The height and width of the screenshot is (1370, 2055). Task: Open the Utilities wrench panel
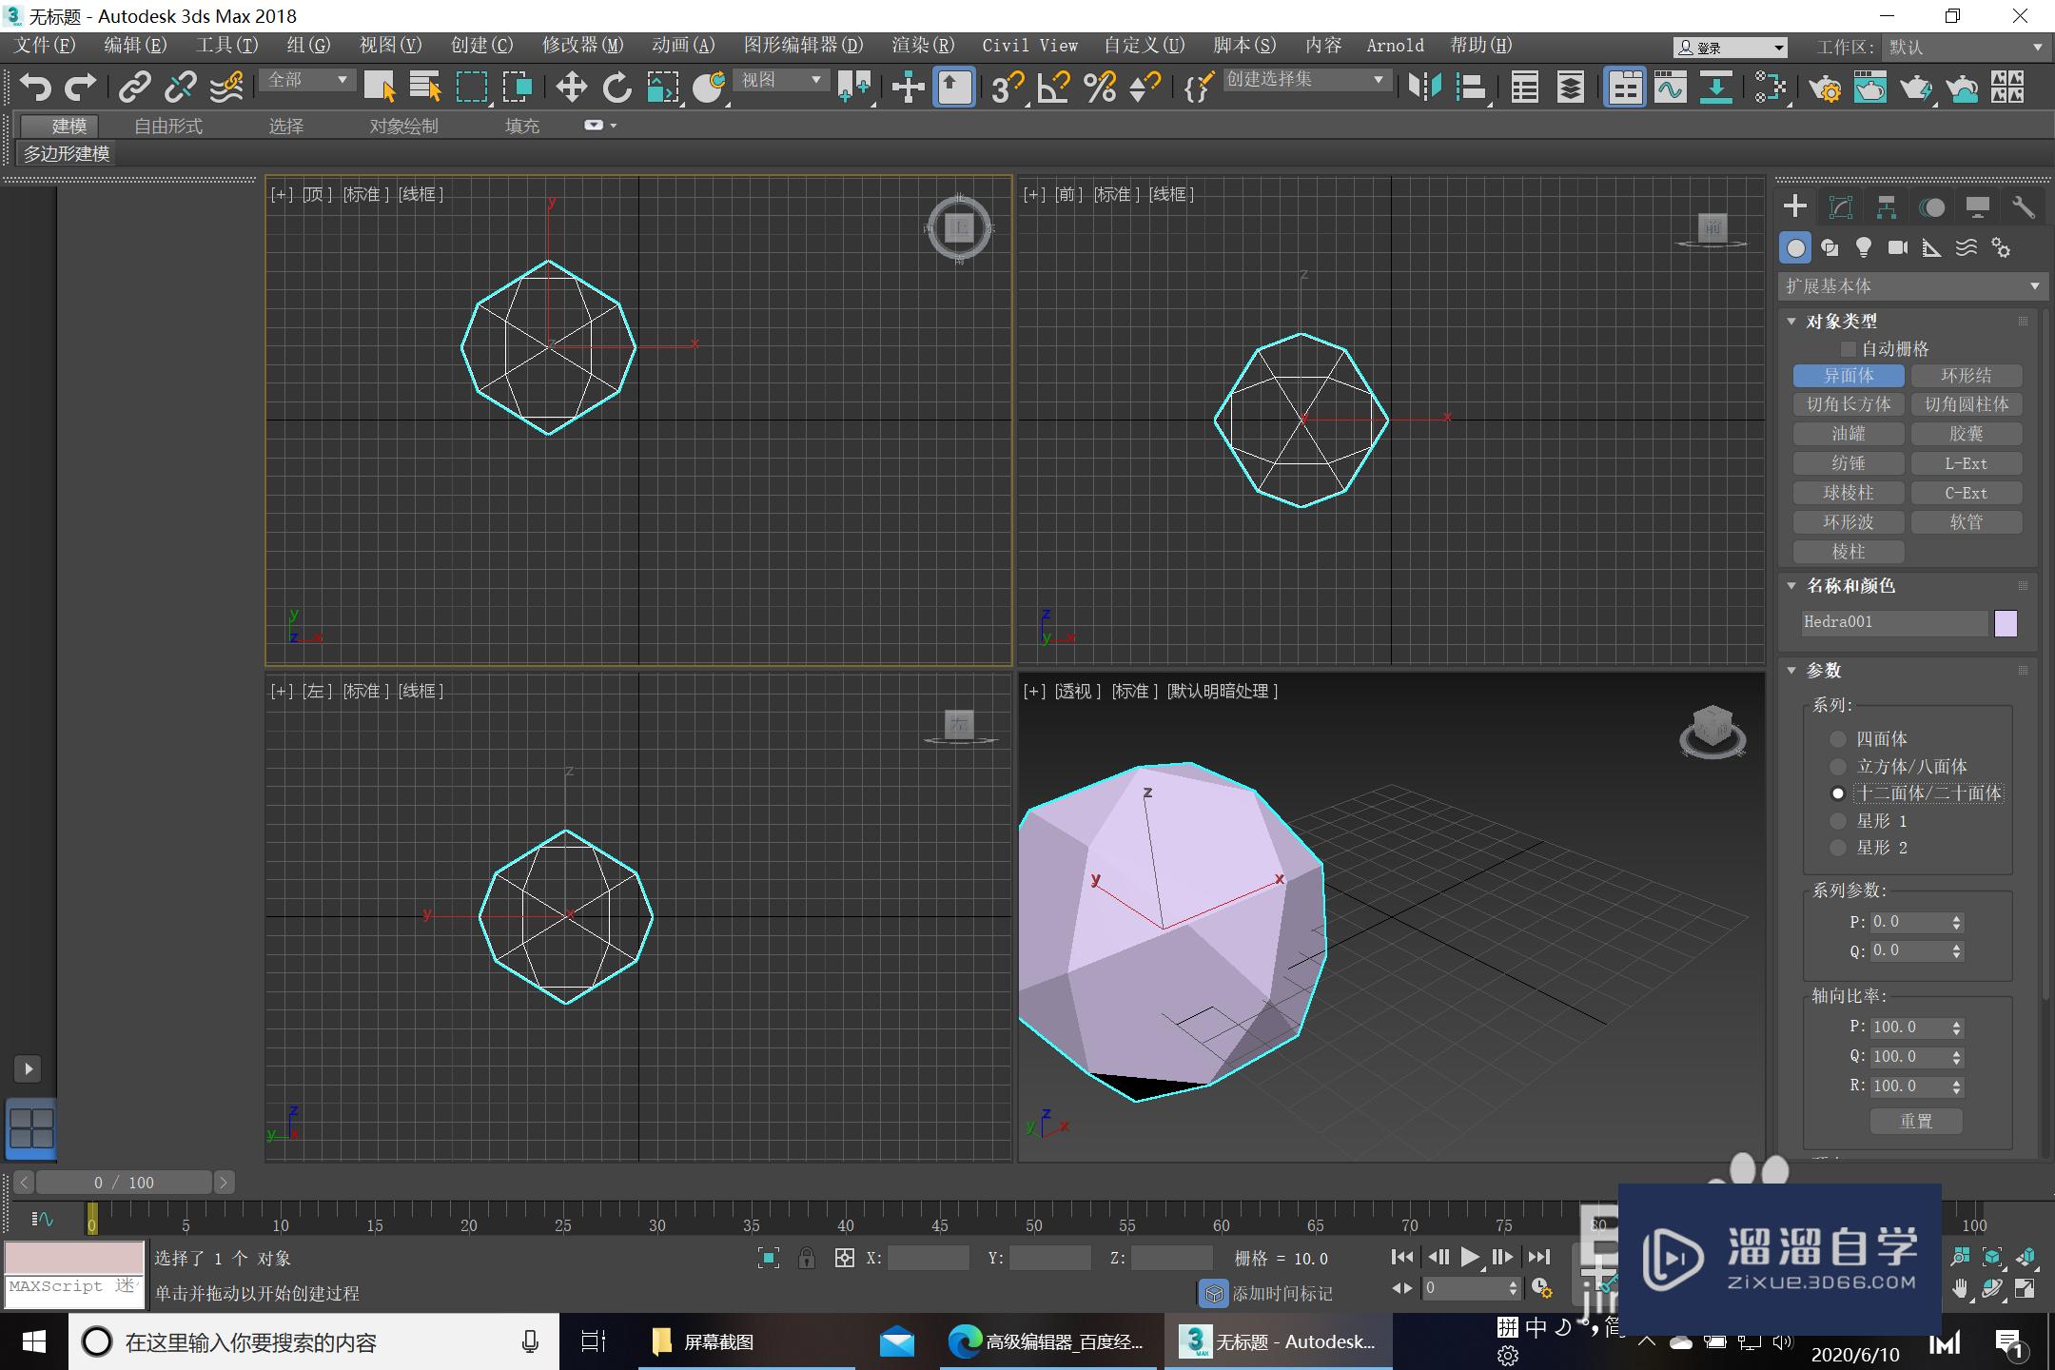pyautogui.click(x=2024, y=207)
